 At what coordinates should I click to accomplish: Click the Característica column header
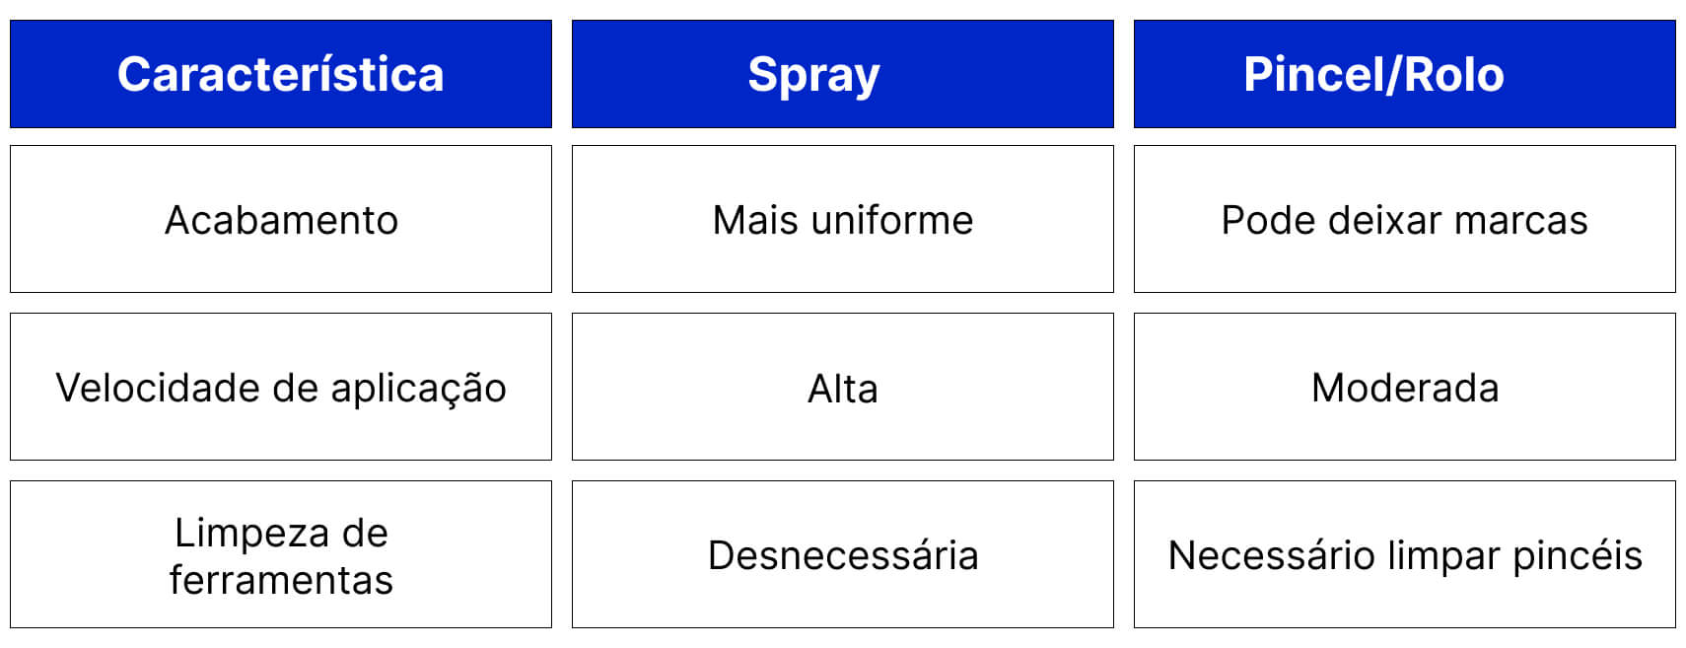tap(281, 74)
